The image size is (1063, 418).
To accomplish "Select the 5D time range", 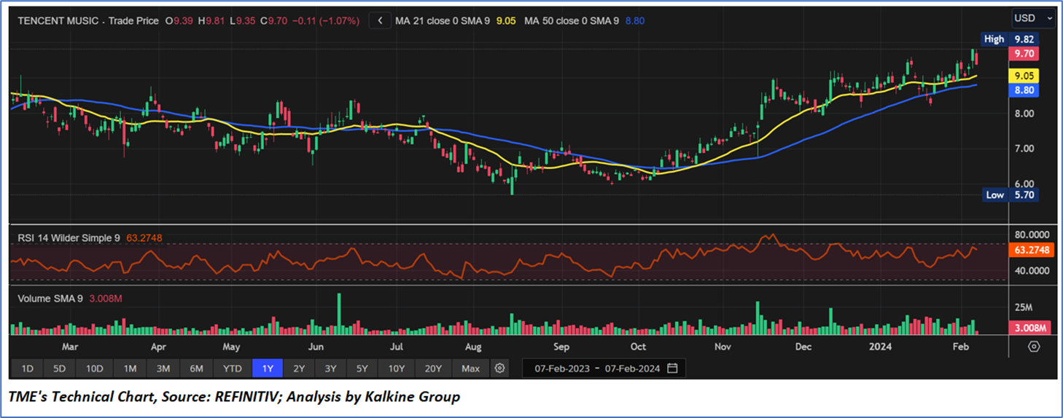I will point(59,368).
